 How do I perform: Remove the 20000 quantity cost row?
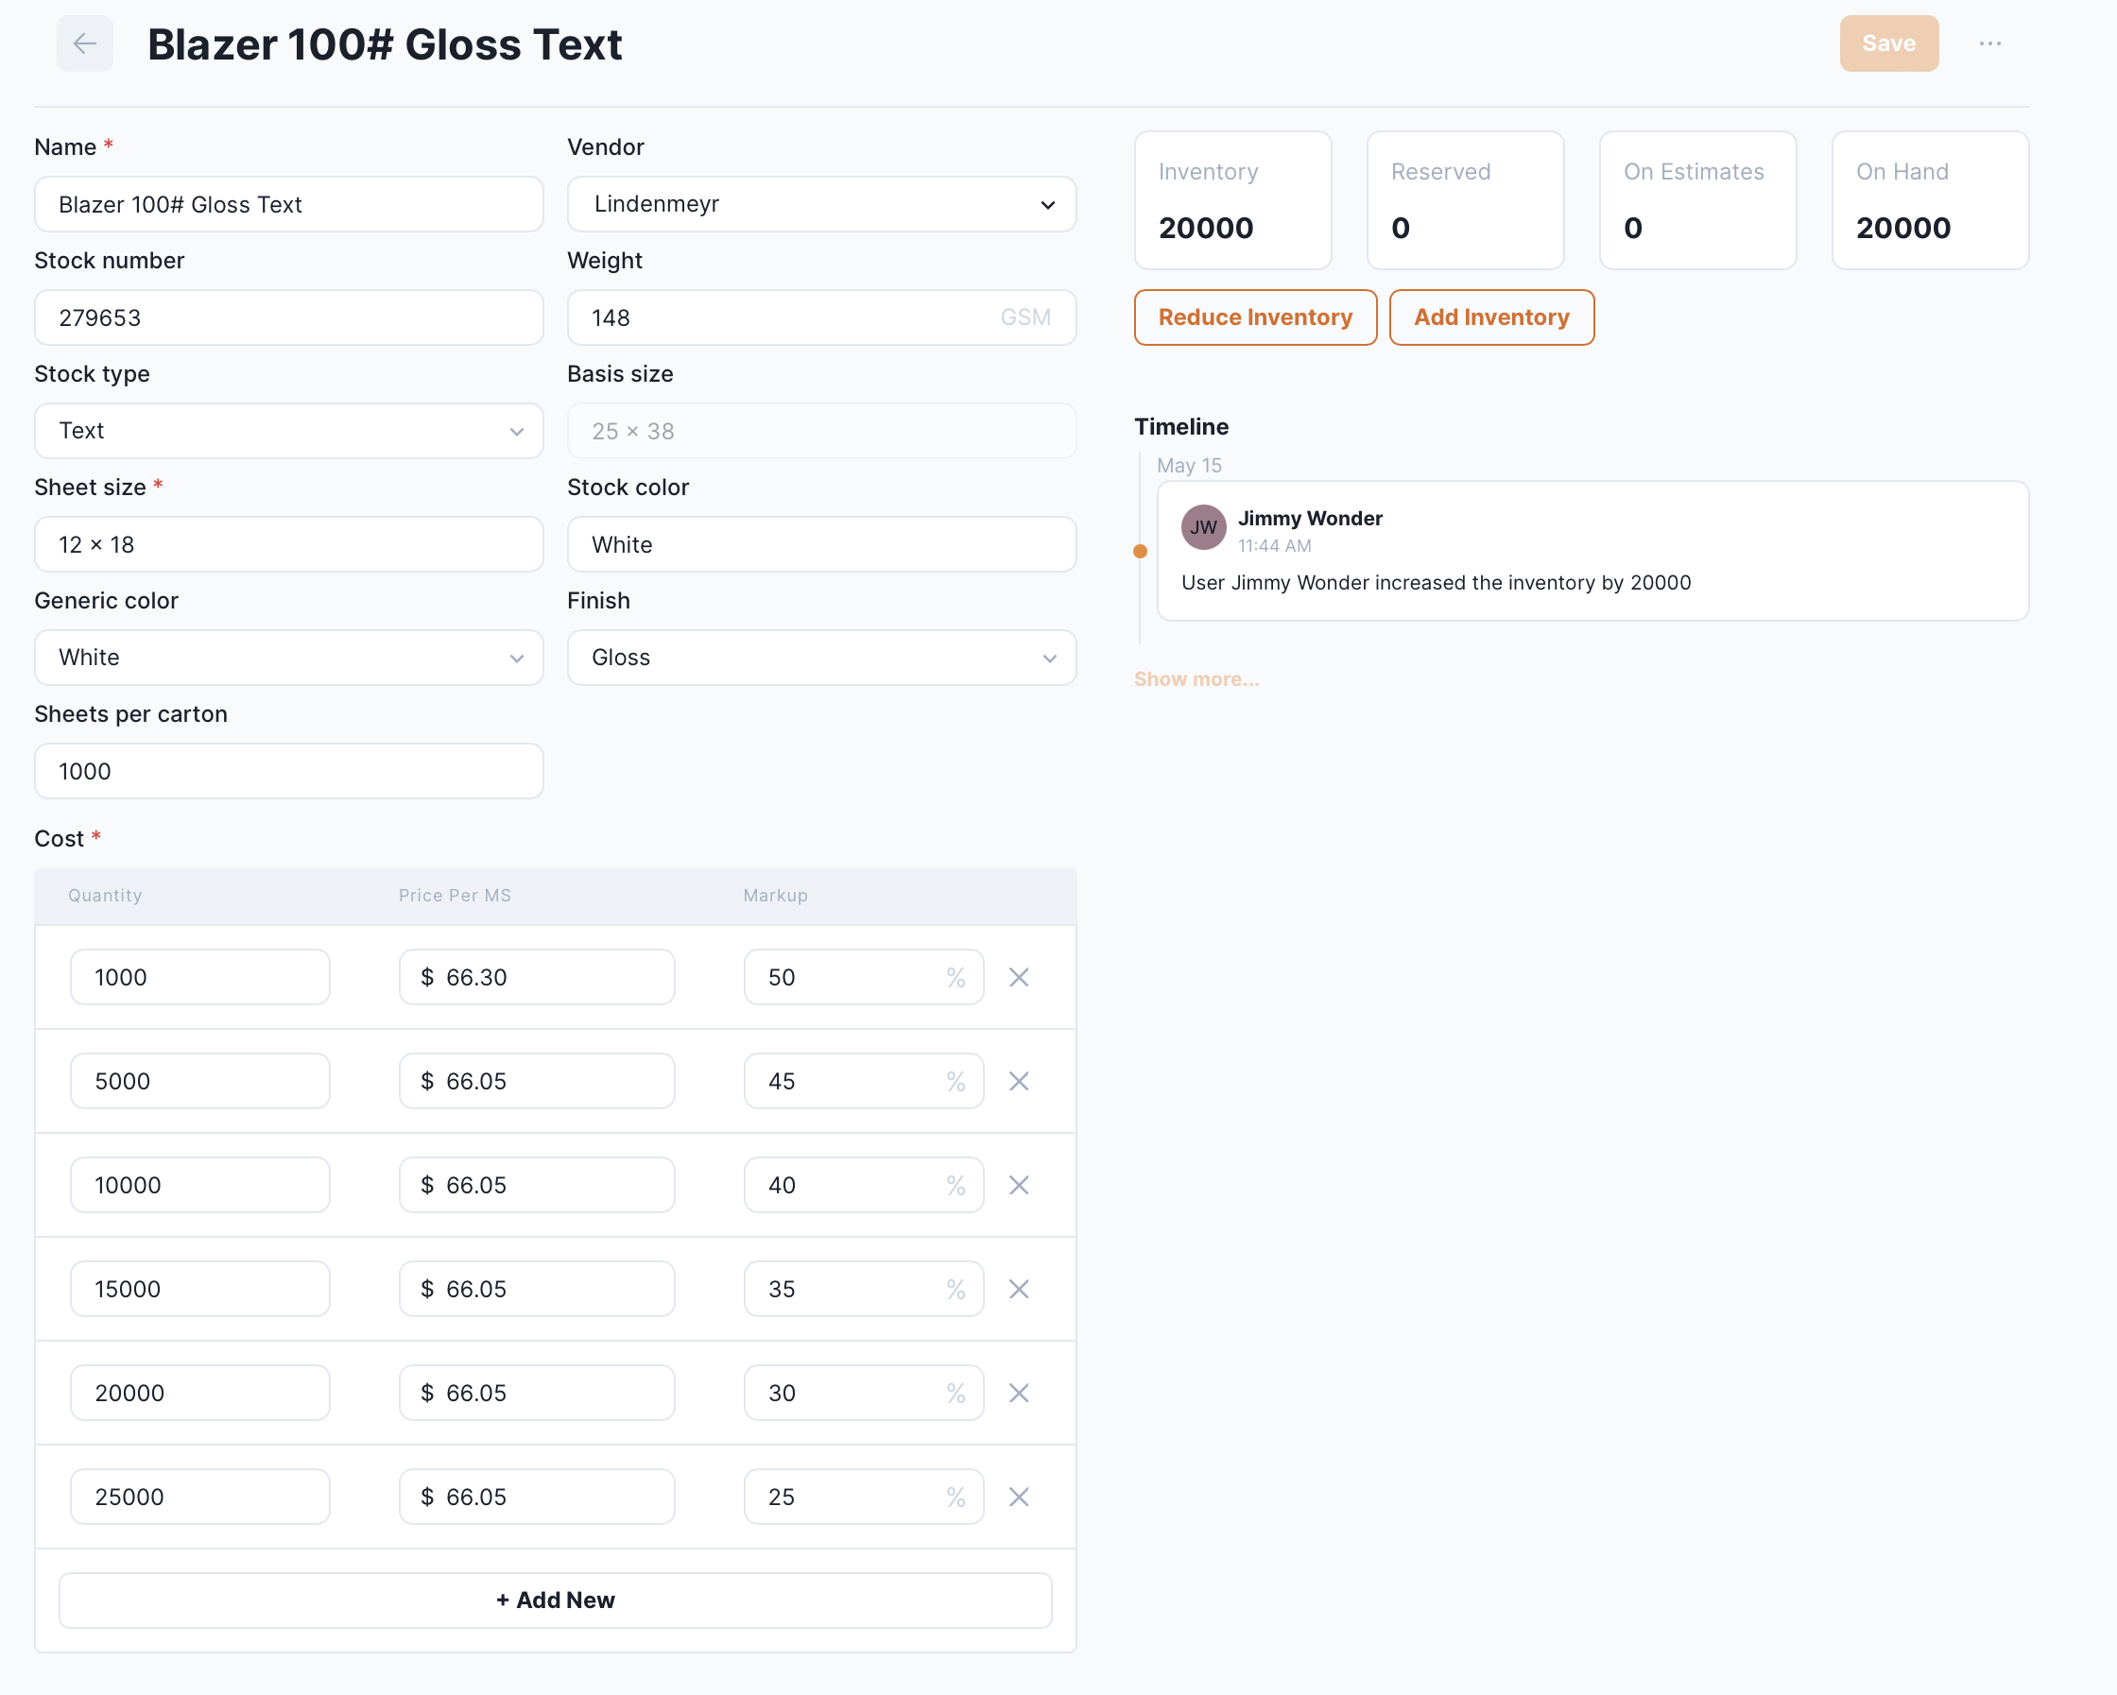[x=1018, y=1393]
